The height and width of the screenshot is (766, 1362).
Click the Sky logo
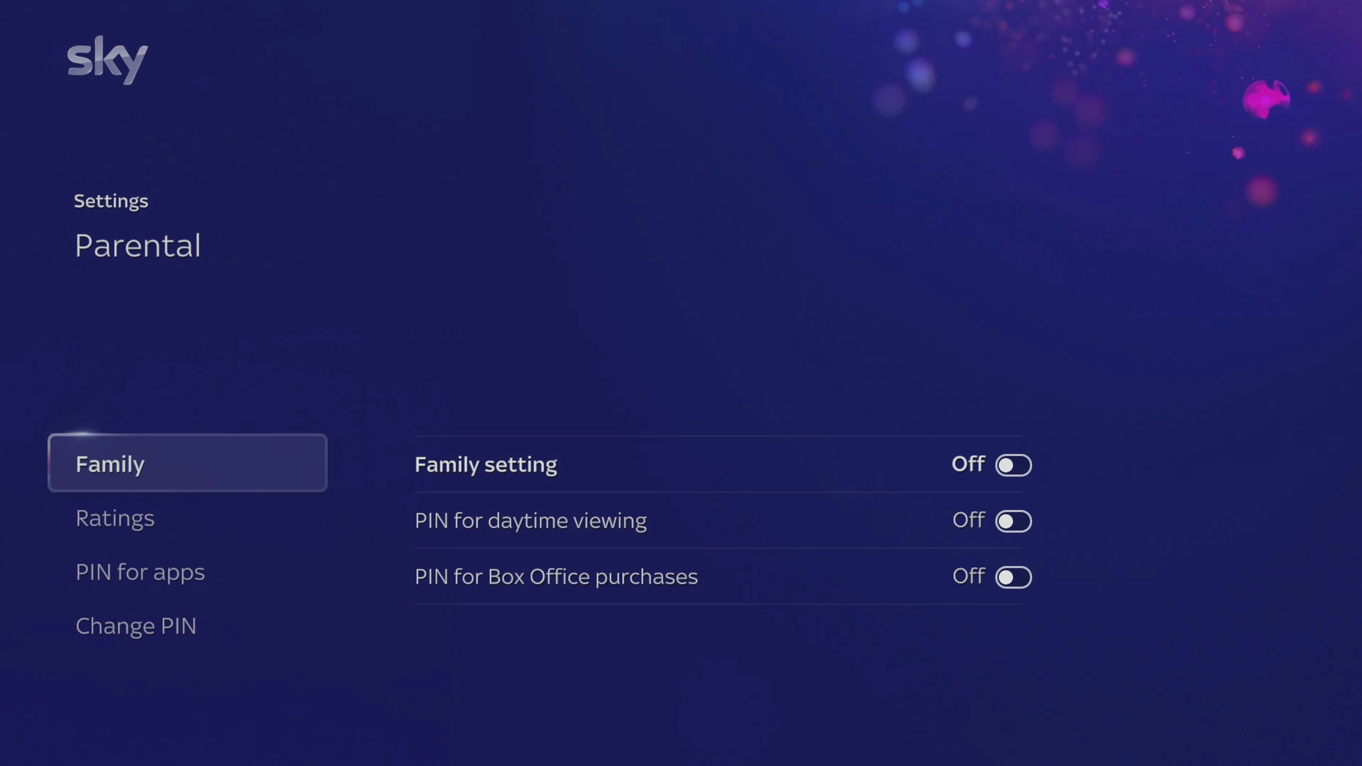point(108,60)
